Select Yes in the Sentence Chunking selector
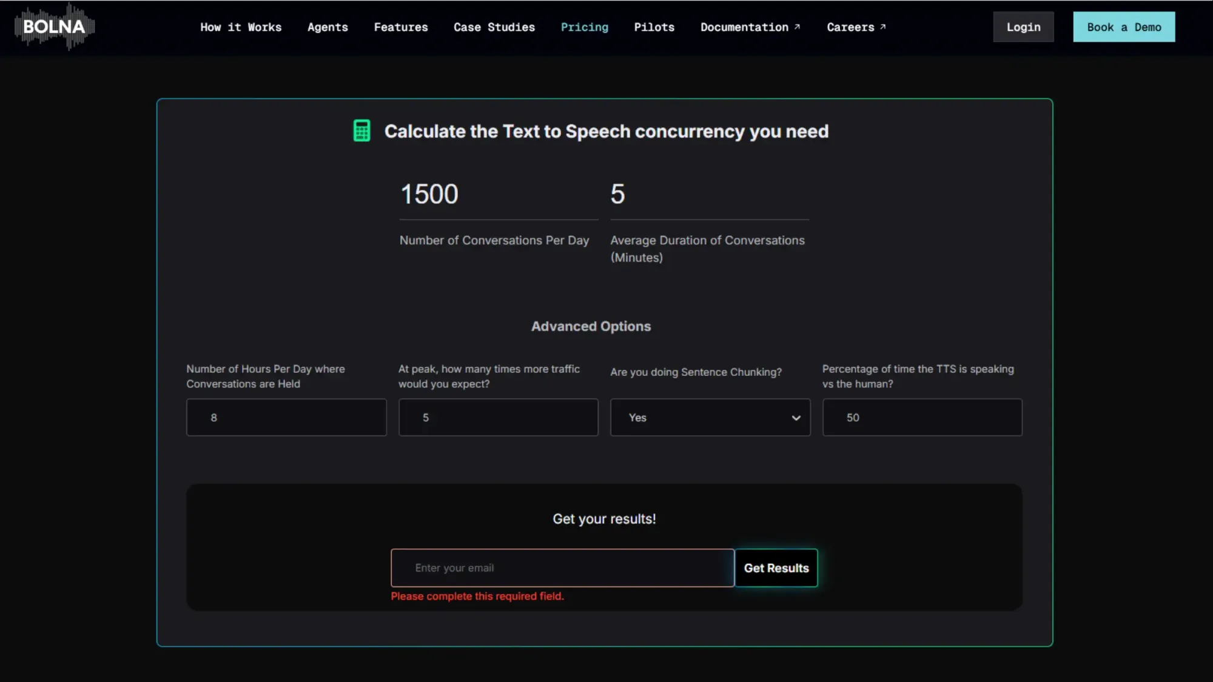 tap(710, 418)
